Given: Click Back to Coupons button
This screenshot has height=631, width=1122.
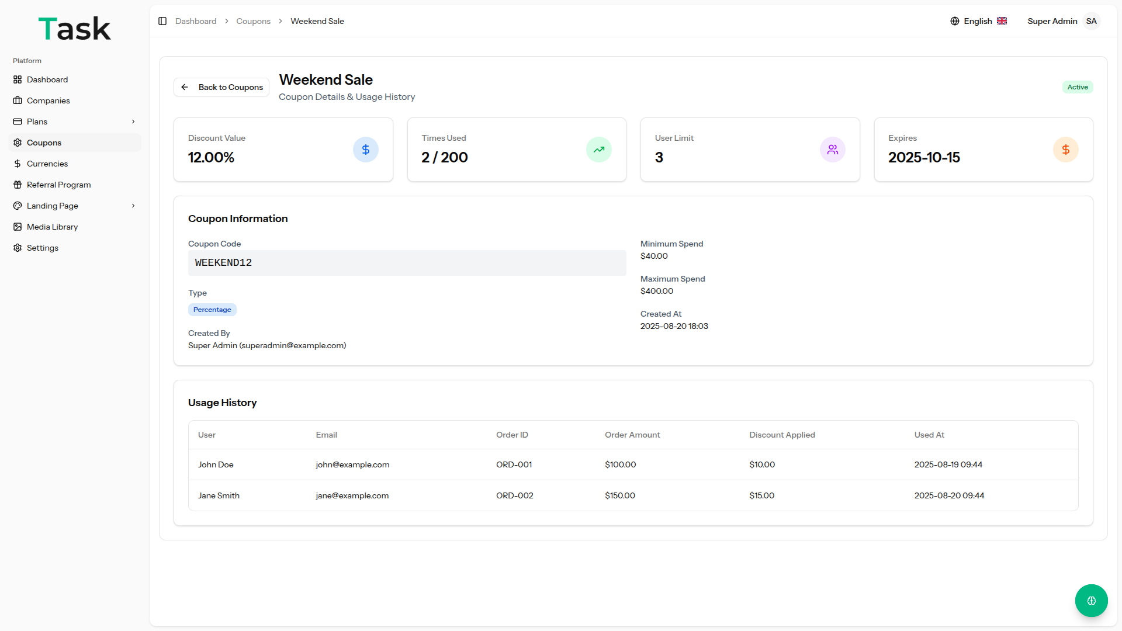Looking at the screenshot, I should 221,87.
